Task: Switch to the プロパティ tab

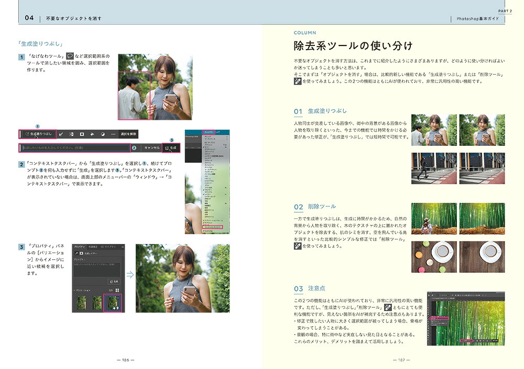Action: click(x=79, y=247)
